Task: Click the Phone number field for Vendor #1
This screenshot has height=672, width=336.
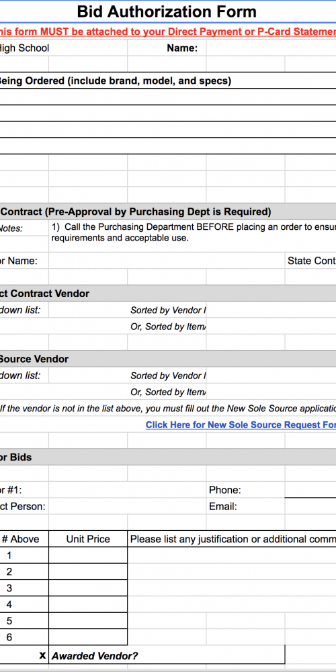Action: (310, 490)
